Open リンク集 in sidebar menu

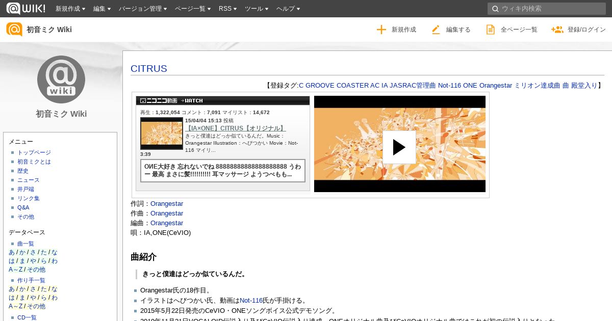29,198
